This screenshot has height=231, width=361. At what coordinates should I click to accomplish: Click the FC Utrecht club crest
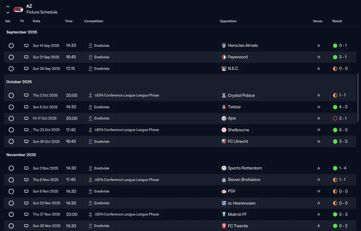pos(224,142)
